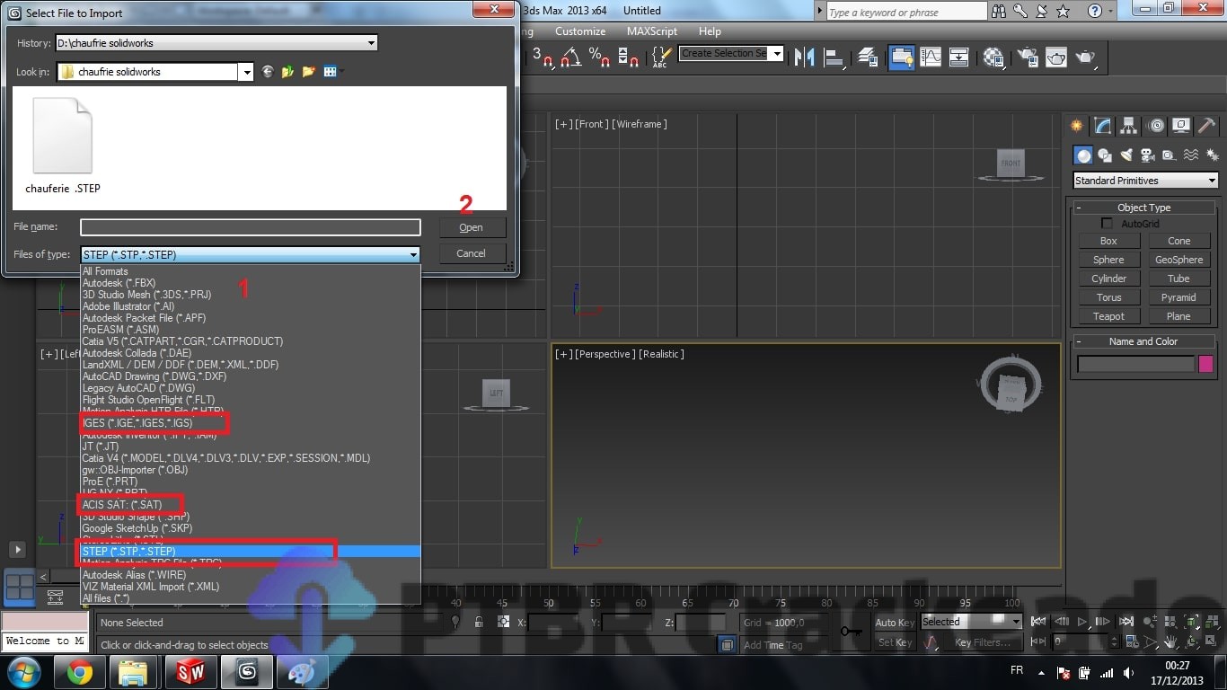1227x690 pixels.
Task: Toggle Key Mode next to frame field
Action: point(1039,641)
